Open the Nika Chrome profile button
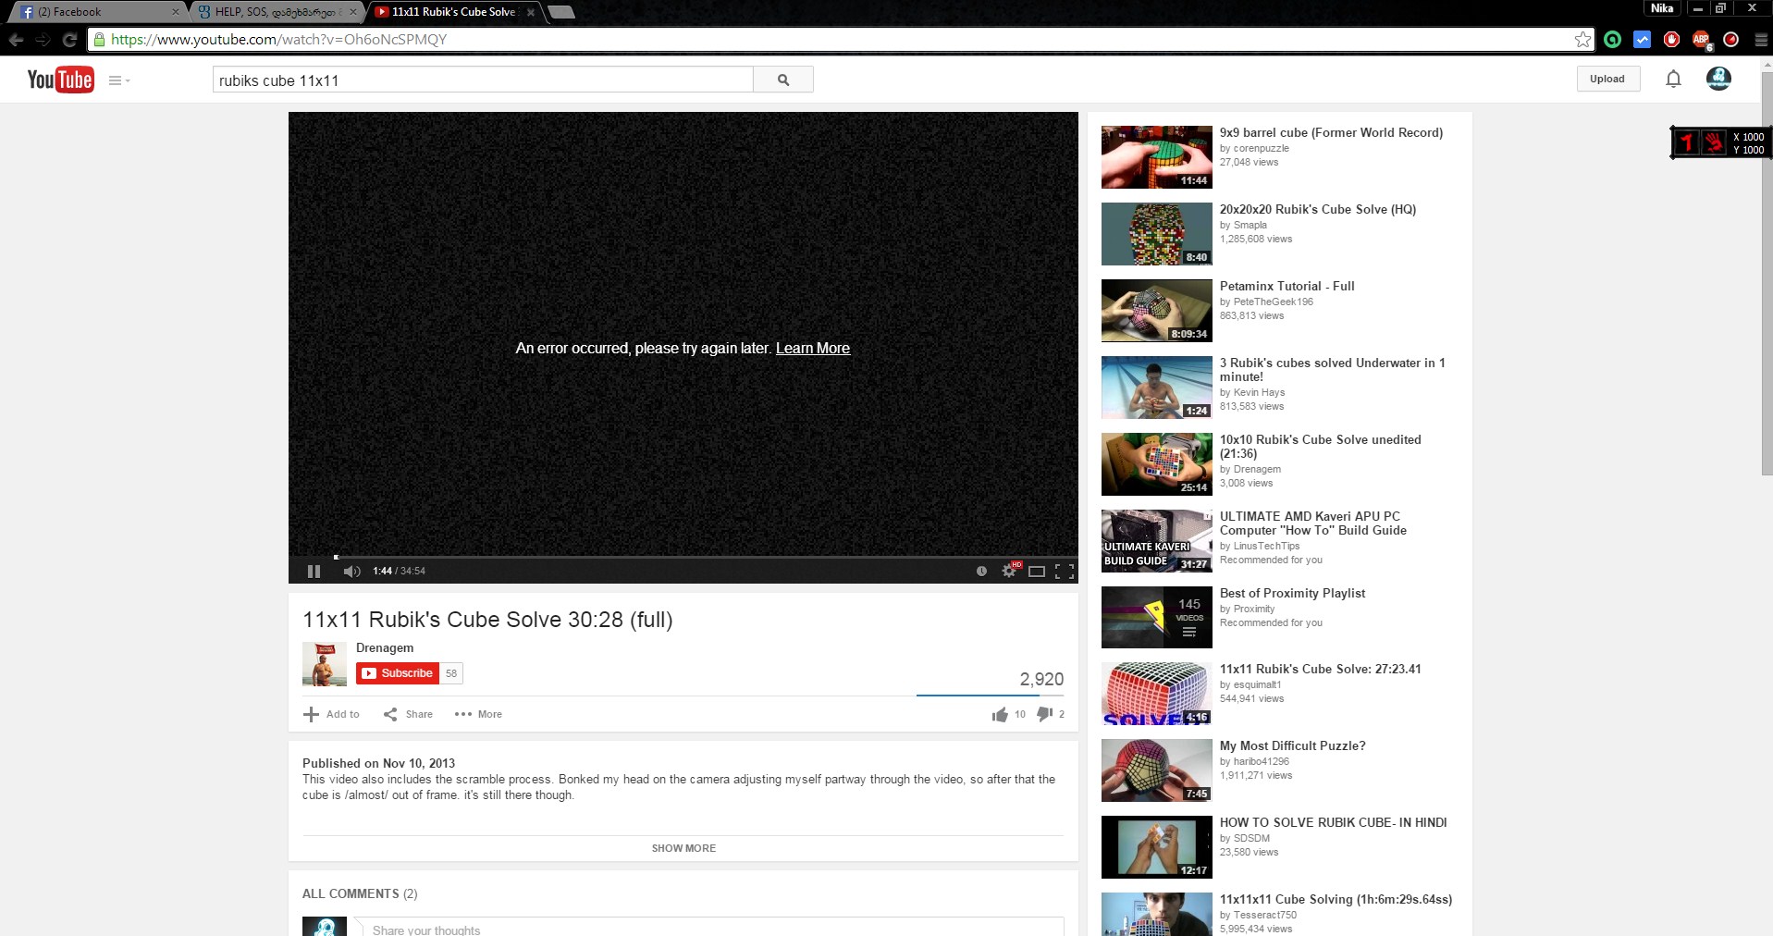Screen dimensions: 1773x936 click(1662, 8)
